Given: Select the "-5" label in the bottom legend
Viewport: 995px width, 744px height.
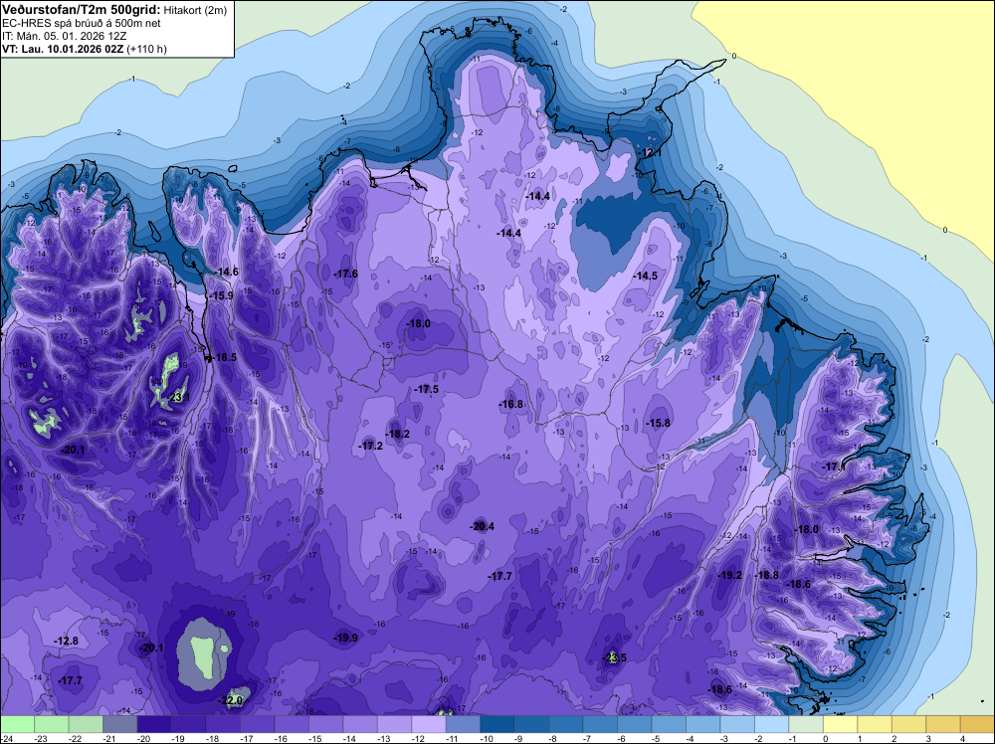Looking at the screenshot, I should coord(656,738).
